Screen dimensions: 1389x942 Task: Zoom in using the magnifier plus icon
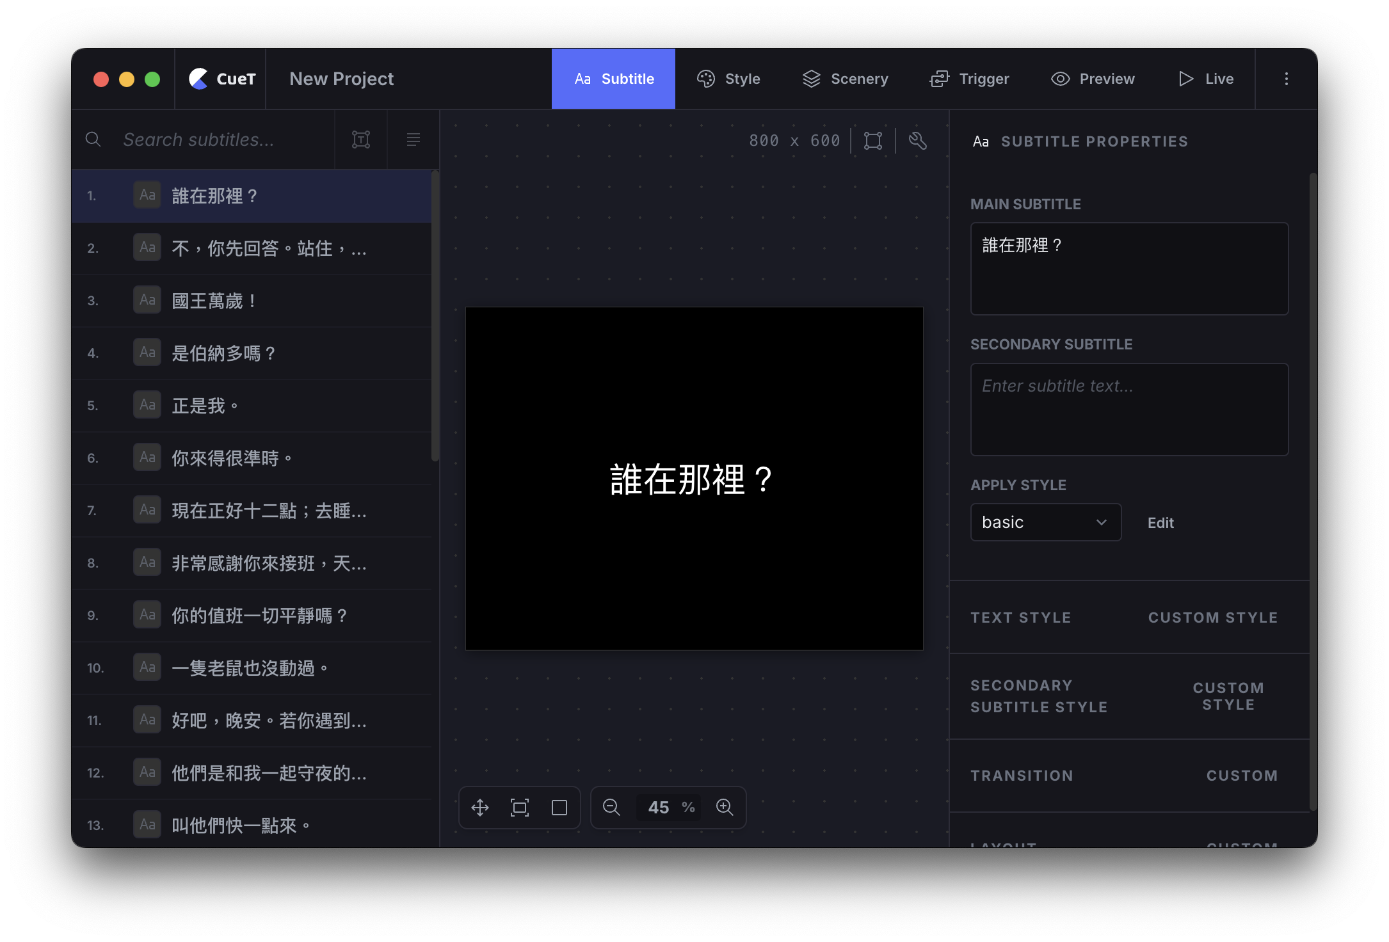pos(725,808)
